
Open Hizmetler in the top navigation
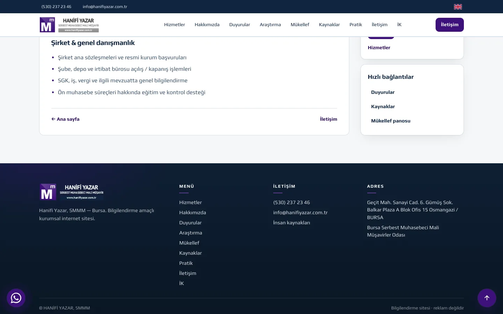(175, 25)
